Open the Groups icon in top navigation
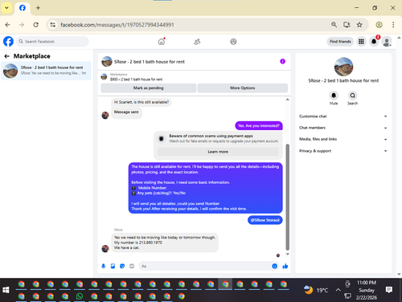This screenshot has width=402, height=302. 233,42
